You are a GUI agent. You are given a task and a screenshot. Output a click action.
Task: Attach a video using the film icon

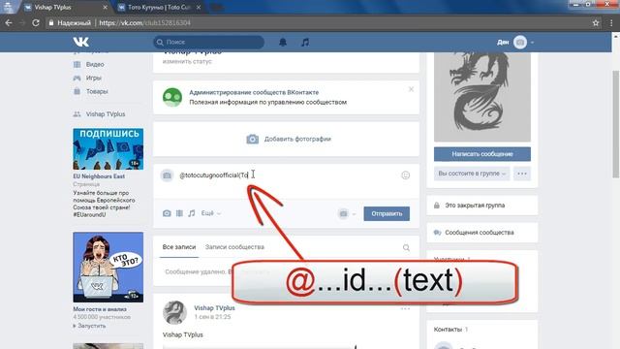pyautogui.click(x=179, y=213)
